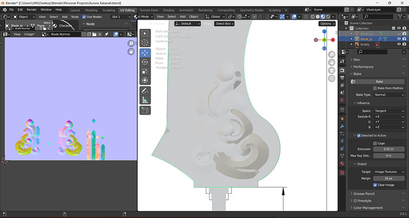Open the Global transform orientation dropdown
409x218 pixels.
(x=215, y=17)
